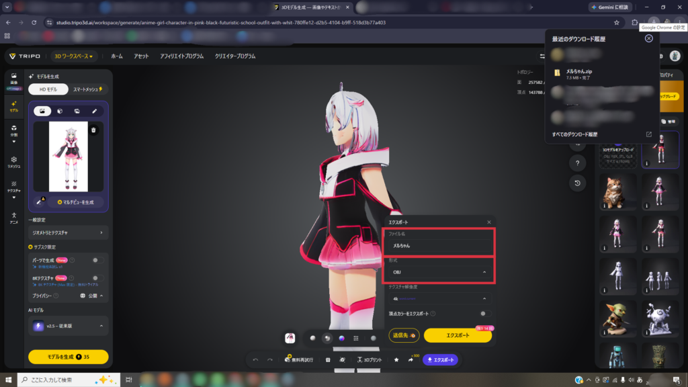
Task: Open the 画像 (image) tool in sidebar
Action: click(x=14, y=79)
